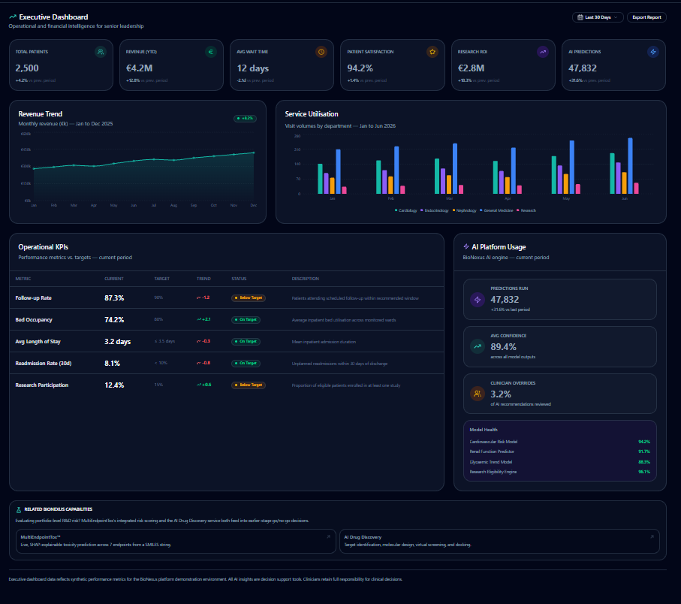Viewport: 681px width, 604px height.
Task: Click the €4.2M revenue value
Action: pos(140,68)
